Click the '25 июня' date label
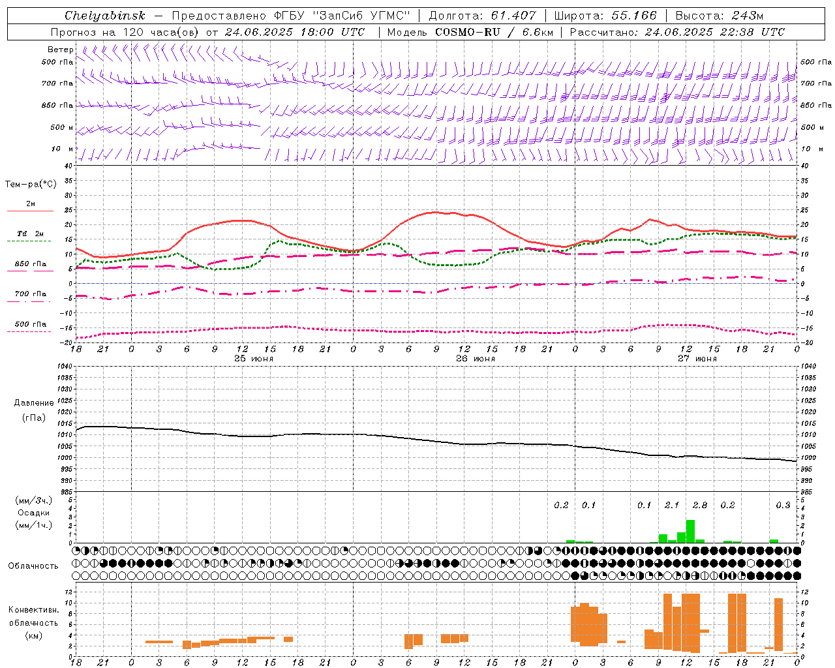 [x=254, y=359]
